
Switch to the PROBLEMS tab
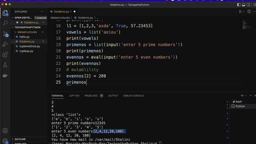pos(91,96)
